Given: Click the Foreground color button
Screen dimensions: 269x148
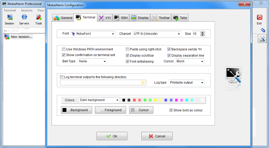Looking at the screenshot, I should coord(111,110).
